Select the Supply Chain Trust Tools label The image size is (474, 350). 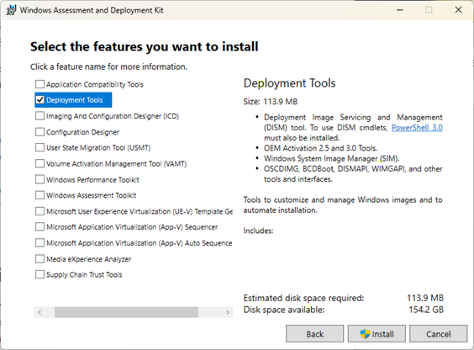(84, 274)
